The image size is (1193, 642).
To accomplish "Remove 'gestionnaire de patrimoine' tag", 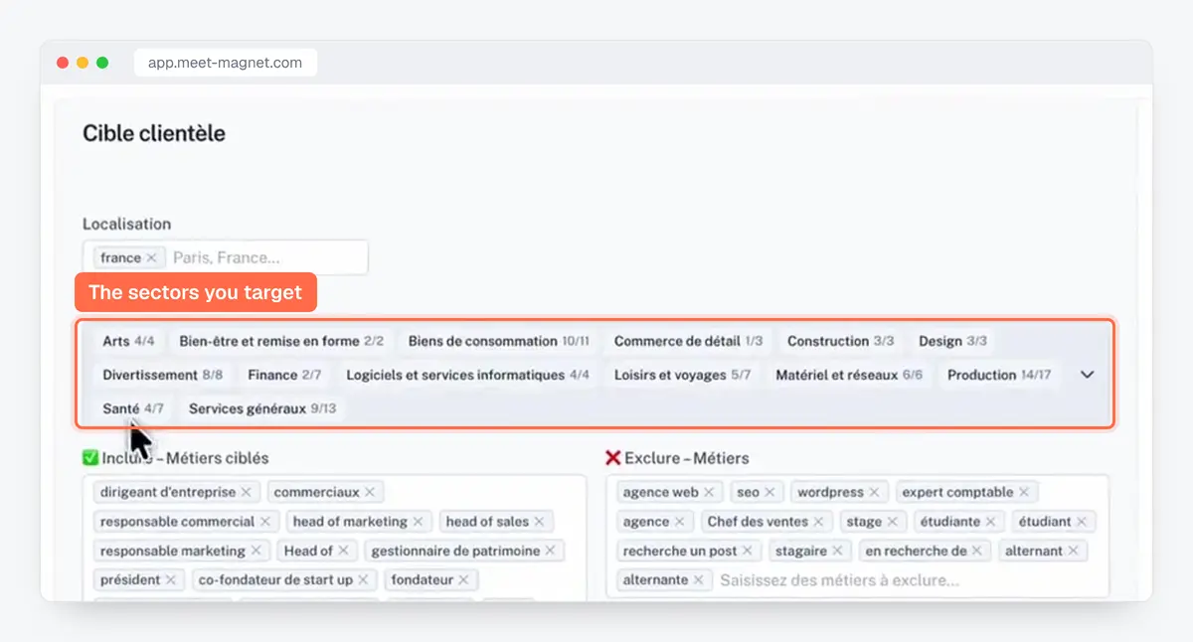I will [551, 551].
